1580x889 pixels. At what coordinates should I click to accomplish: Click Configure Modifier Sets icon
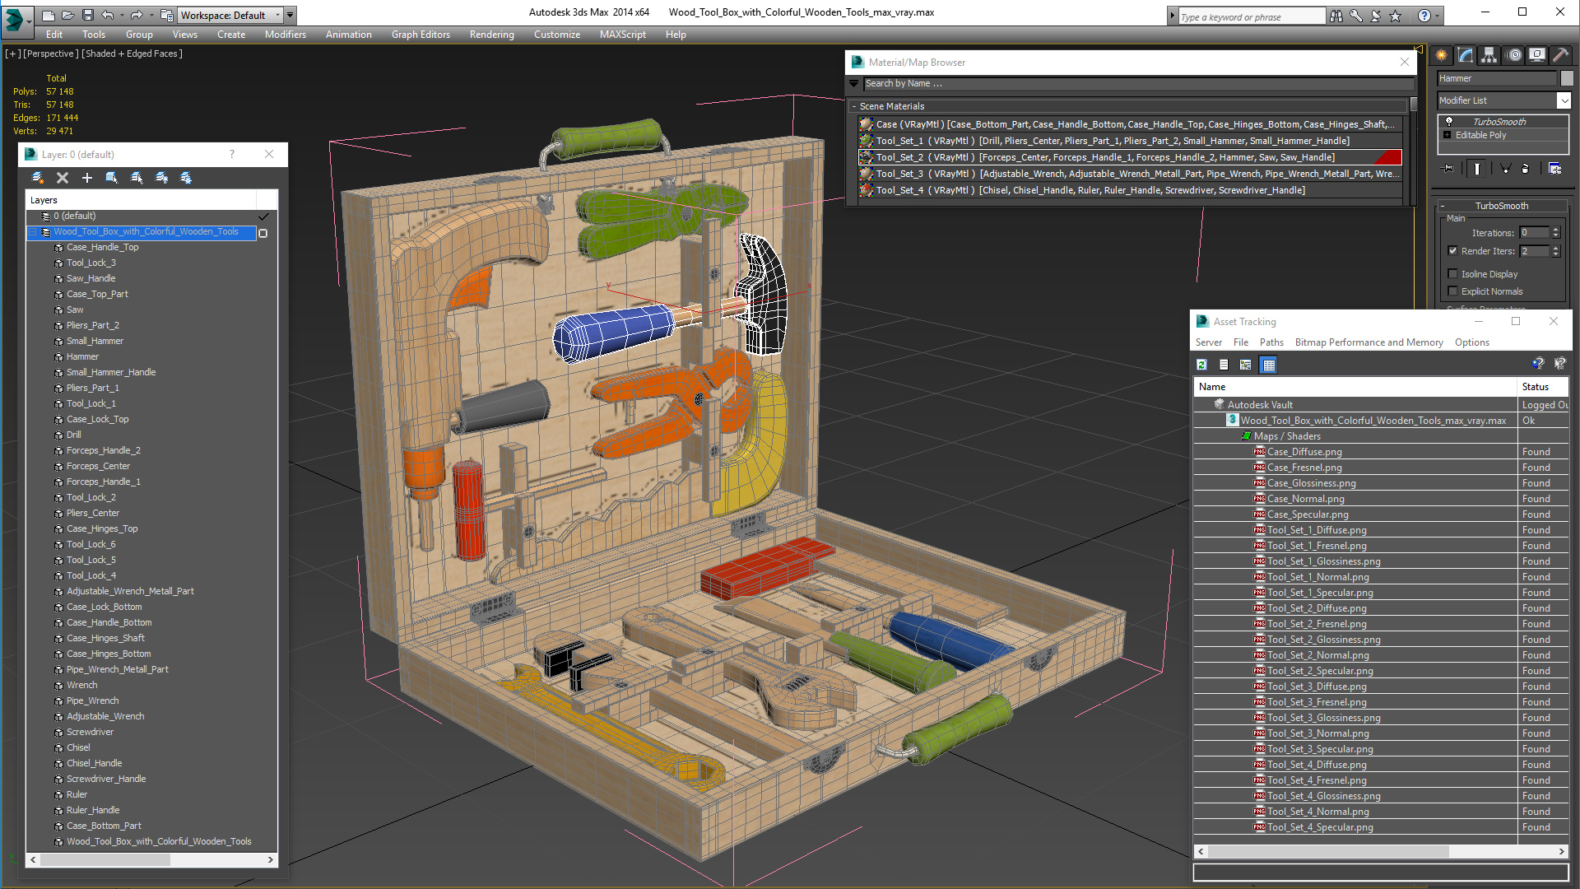[x=1555, y=169]
